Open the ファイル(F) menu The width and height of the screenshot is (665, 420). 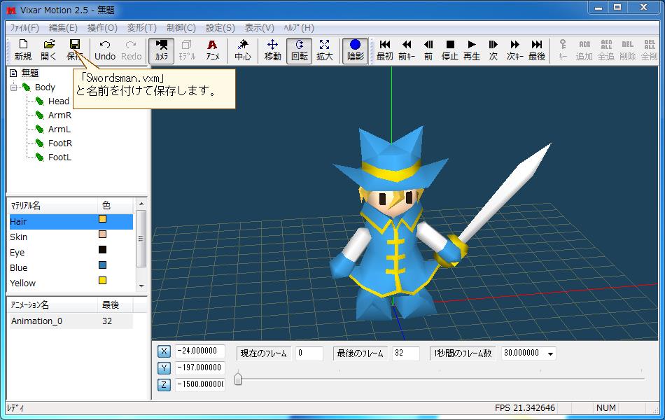coord(24,27)
